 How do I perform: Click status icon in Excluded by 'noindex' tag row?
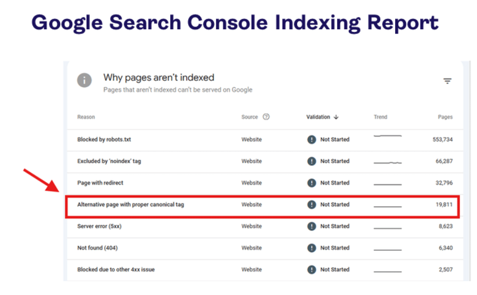pyautogui.click(x=312, y=161)
